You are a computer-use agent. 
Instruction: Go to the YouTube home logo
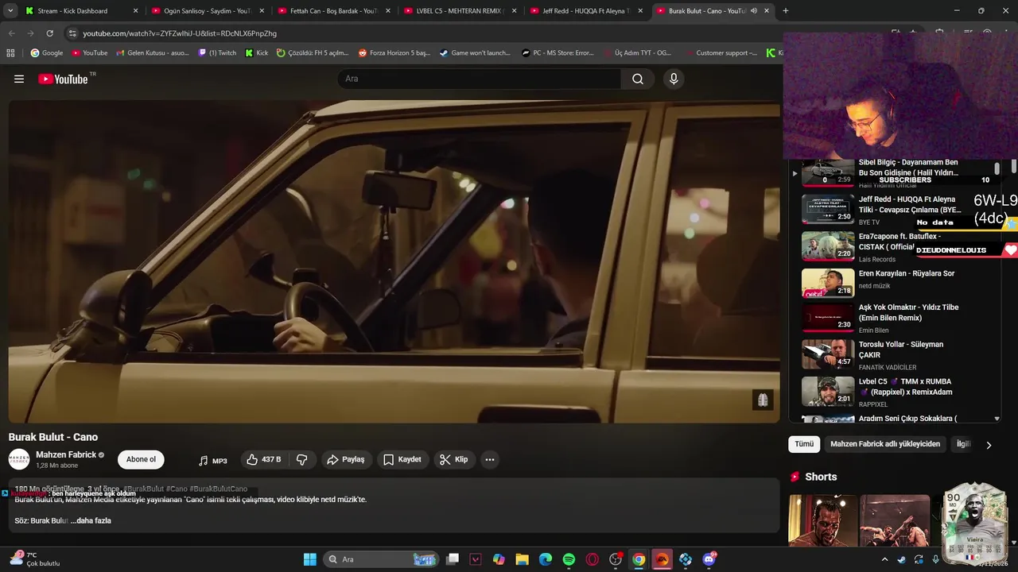click(64, 79)
